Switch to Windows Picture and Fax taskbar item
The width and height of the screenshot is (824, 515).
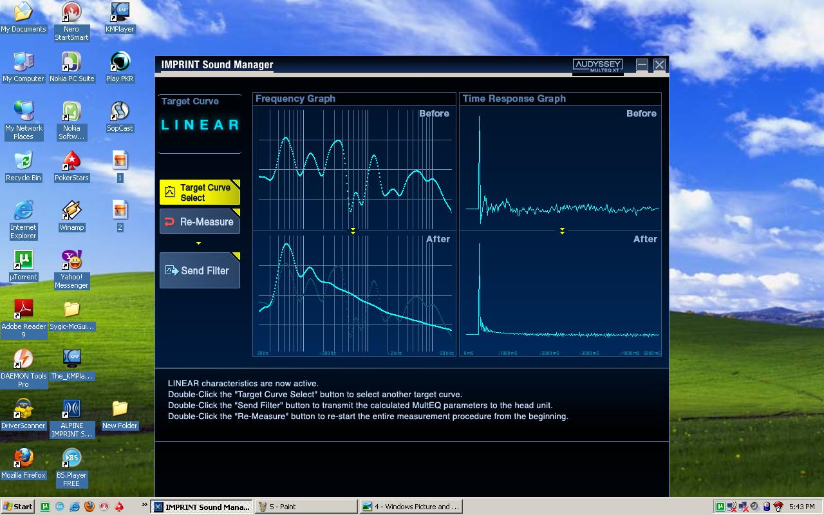[410, 507]
